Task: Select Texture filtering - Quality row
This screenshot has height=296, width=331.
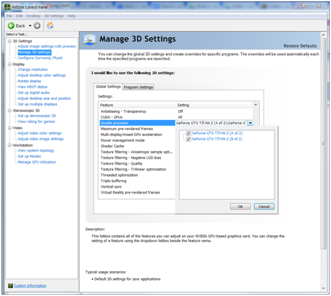Action: 137,163
